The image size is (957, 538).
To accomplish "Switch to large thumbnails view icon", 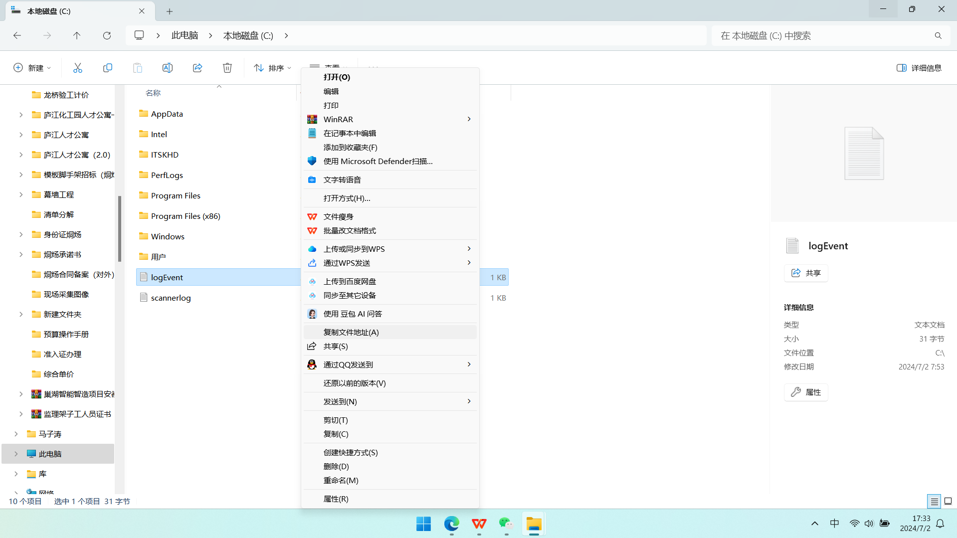I will pyautogui.click(x=948, y=501).
